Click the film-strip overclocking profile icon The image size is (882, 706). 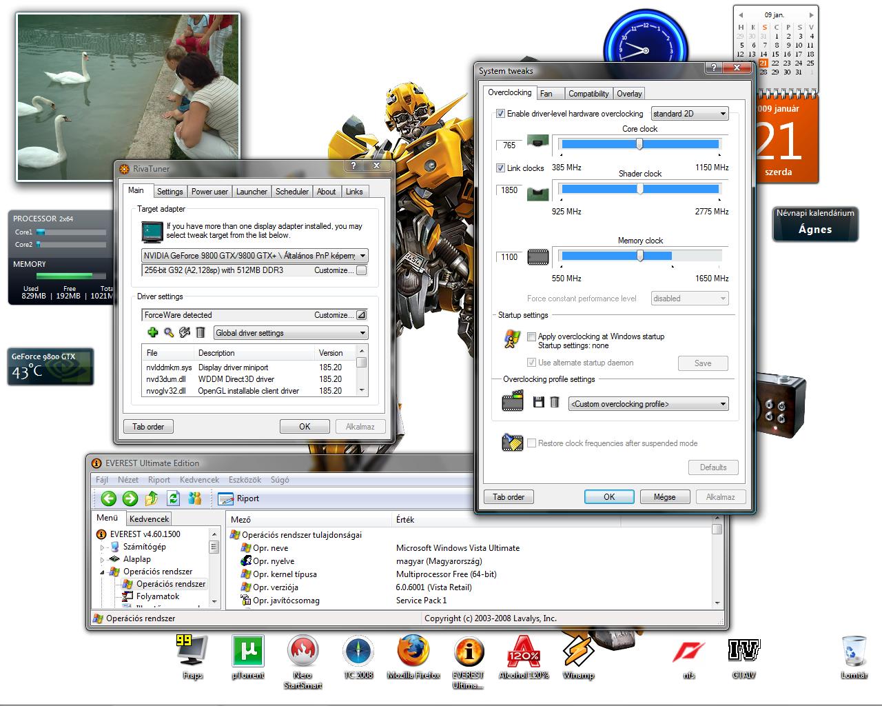pos(513,401)
